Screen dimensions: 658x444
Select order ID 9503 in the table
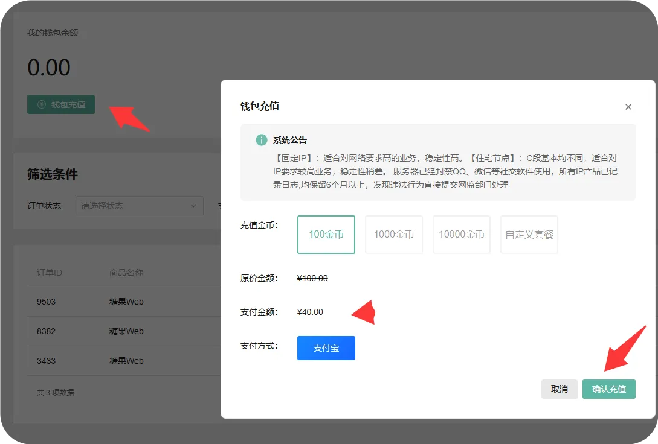tap(46, 302)
